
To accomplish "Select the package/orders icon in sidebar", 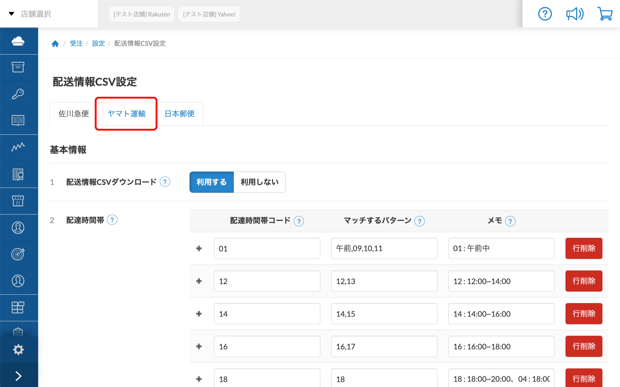I will point(19,67).
